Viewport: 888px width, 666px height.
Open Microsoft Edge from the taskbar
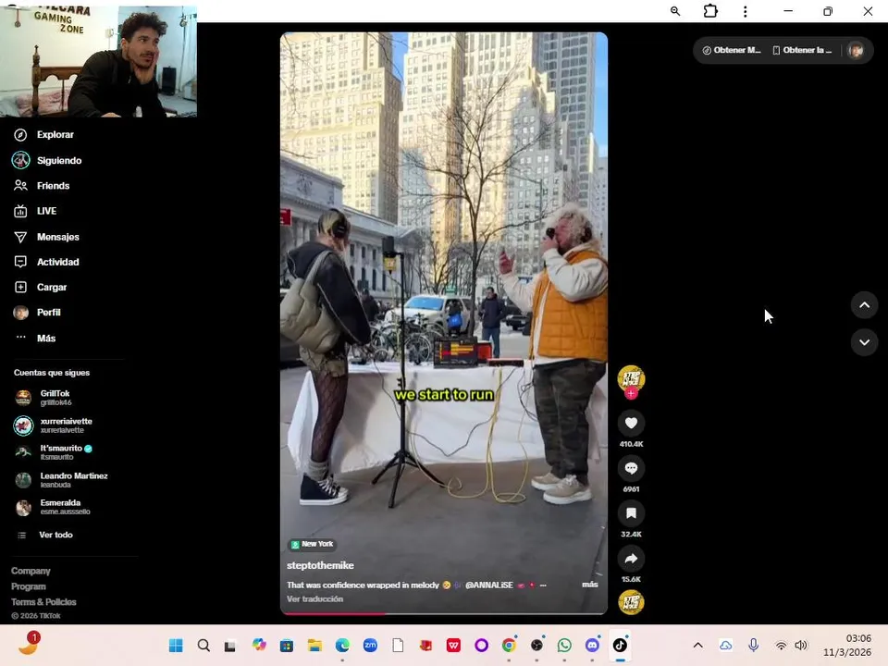coord(342,645)
